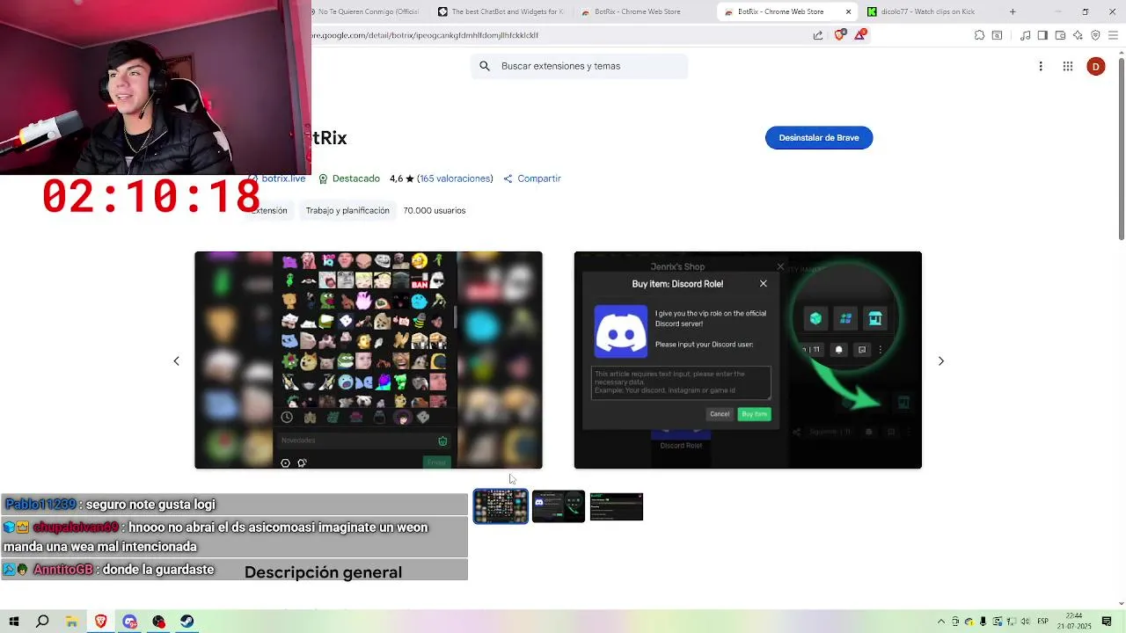Select the first emote grid thumbnail
Screen dimensions: 1126x633
(501, 506)
